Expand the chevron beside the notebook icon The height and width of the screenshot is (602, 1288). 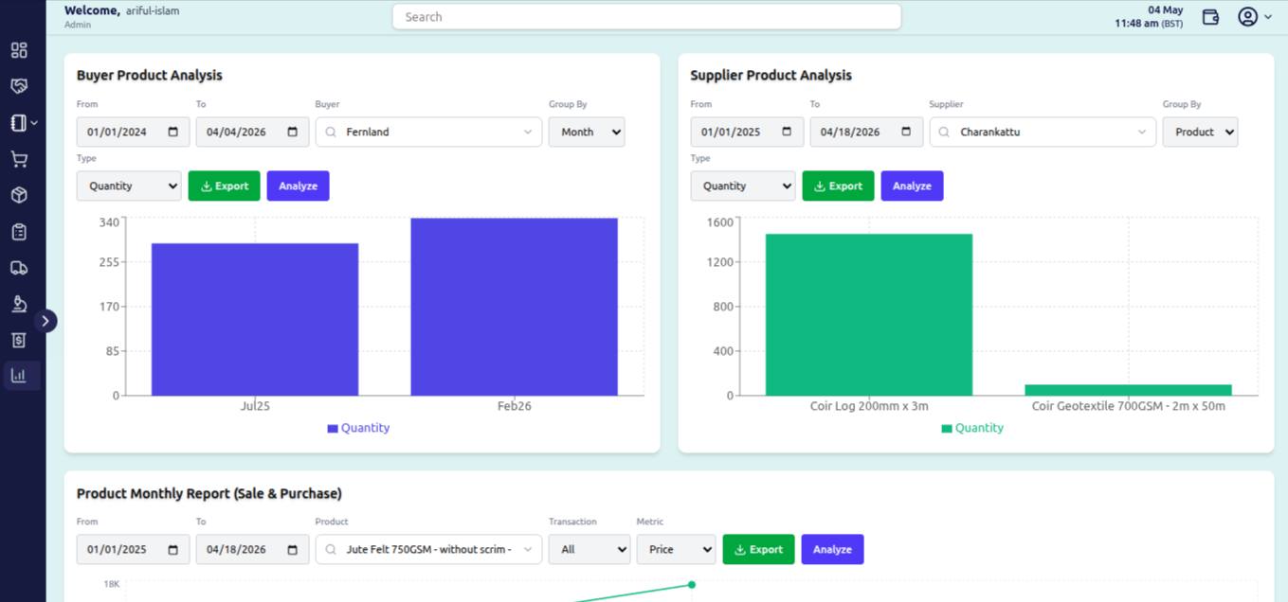click(34, 123)
